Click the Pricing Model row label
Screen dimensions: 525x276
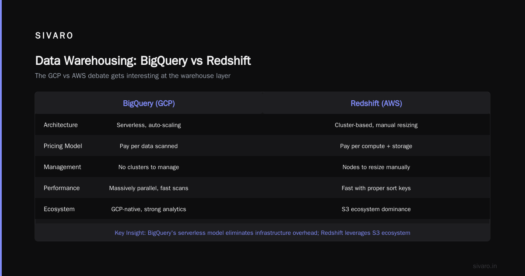click(x=63, y=146)
